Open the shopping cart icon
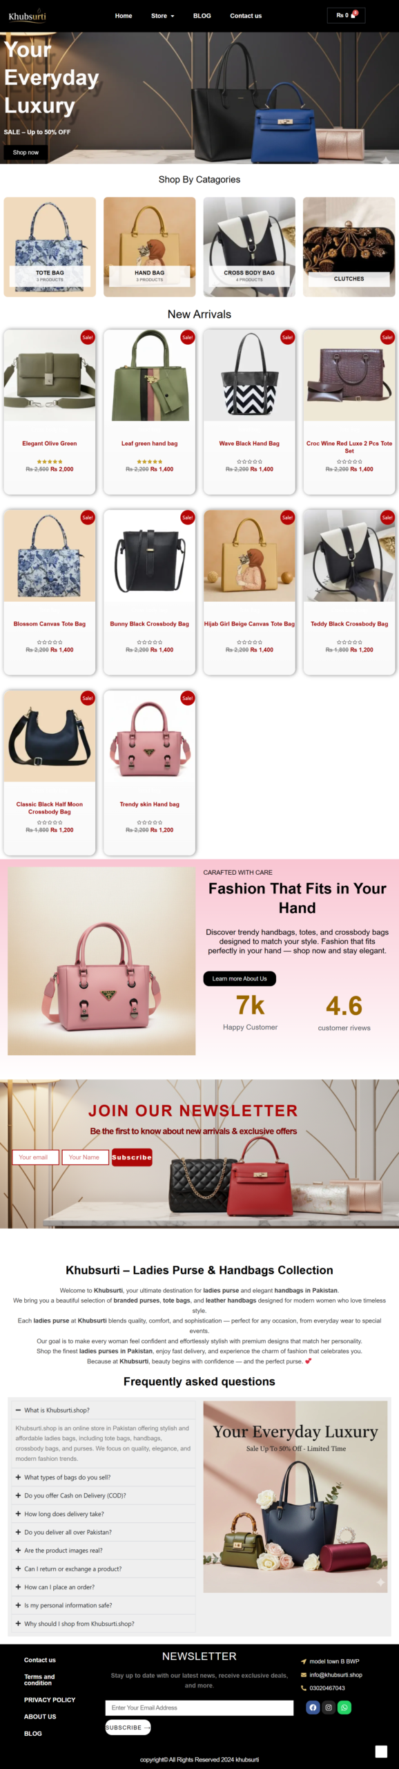 [x=353, y=15]
